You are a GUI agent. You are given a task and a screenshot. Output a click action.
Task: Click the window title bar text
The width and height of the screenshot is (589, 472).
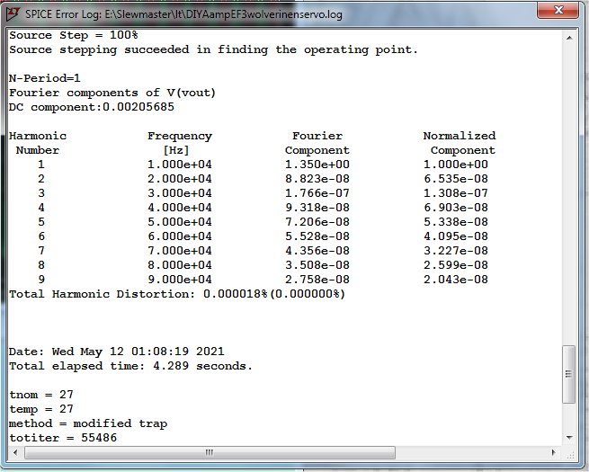[183, 14]
